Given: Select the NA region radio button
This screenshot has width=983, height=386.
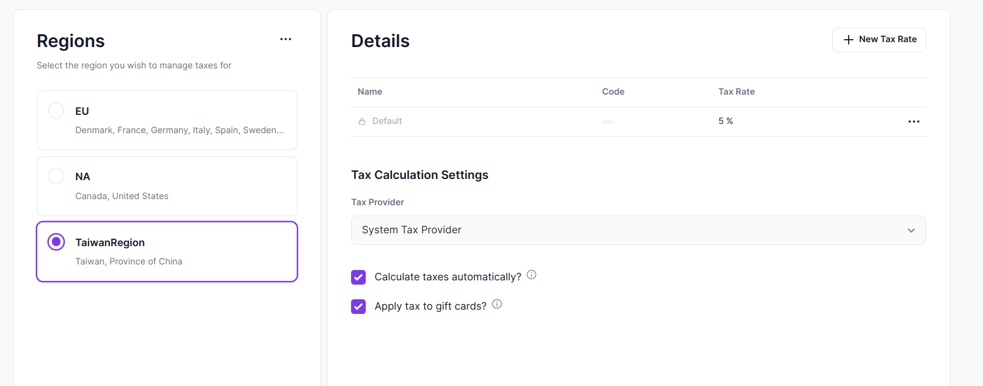Looking at the screenshot, I should tap(56, 176).
